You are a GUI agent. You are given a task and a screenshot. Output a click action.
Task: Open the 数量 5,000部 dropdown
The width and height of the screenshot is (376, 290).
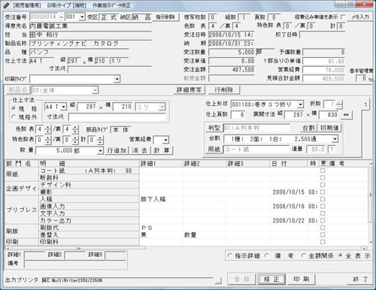click(x=100, y=151)
